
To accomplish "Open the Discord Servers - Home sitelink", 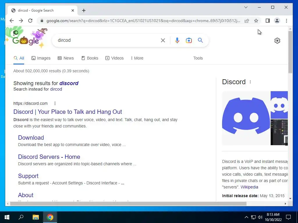I will tap(49, 157).
